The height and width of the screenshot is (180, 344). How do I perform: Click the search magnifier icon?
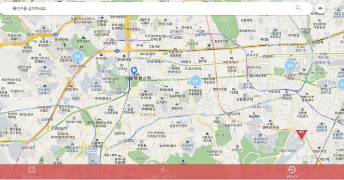tap(298, 8)
